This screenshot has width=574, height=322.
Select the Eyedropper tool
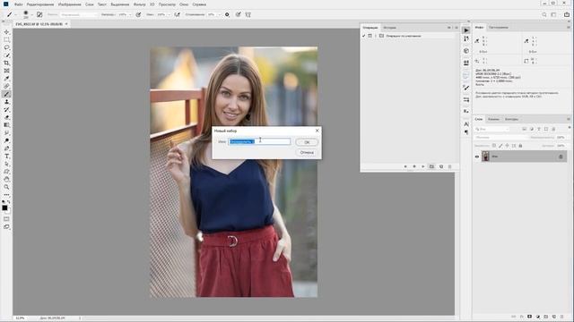pyautogui.click(x=6, y=79)
